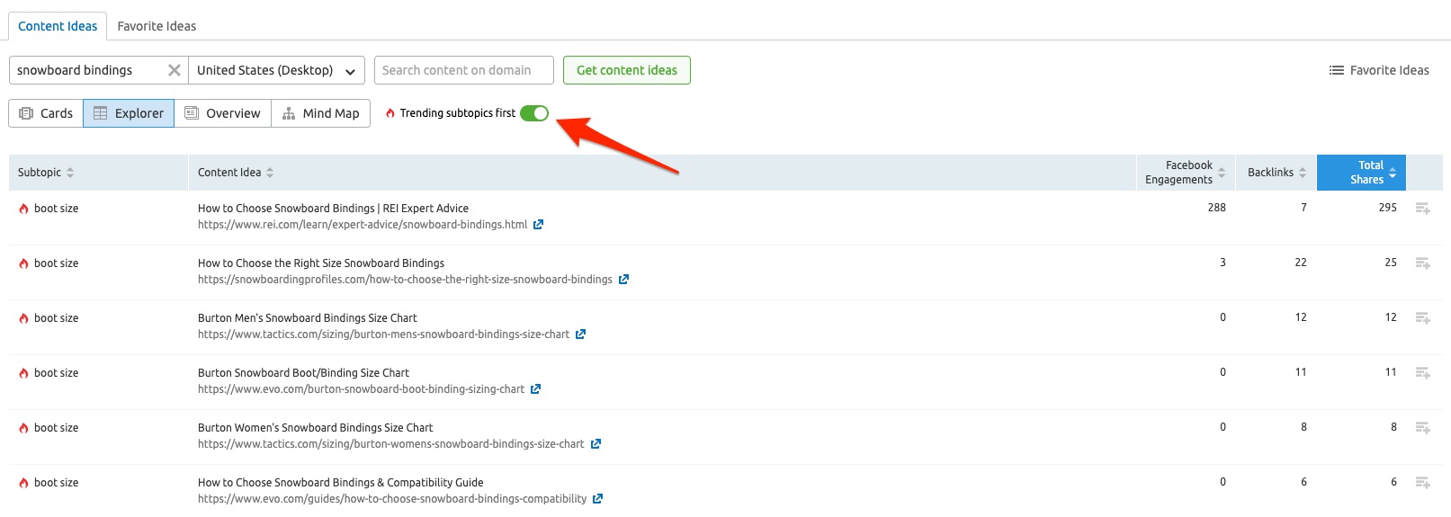Image resolution: width=1451 pixels, height=517 pixels.
Task: Click flame icon beside Trending subtopics first
Action: [390, 113]
